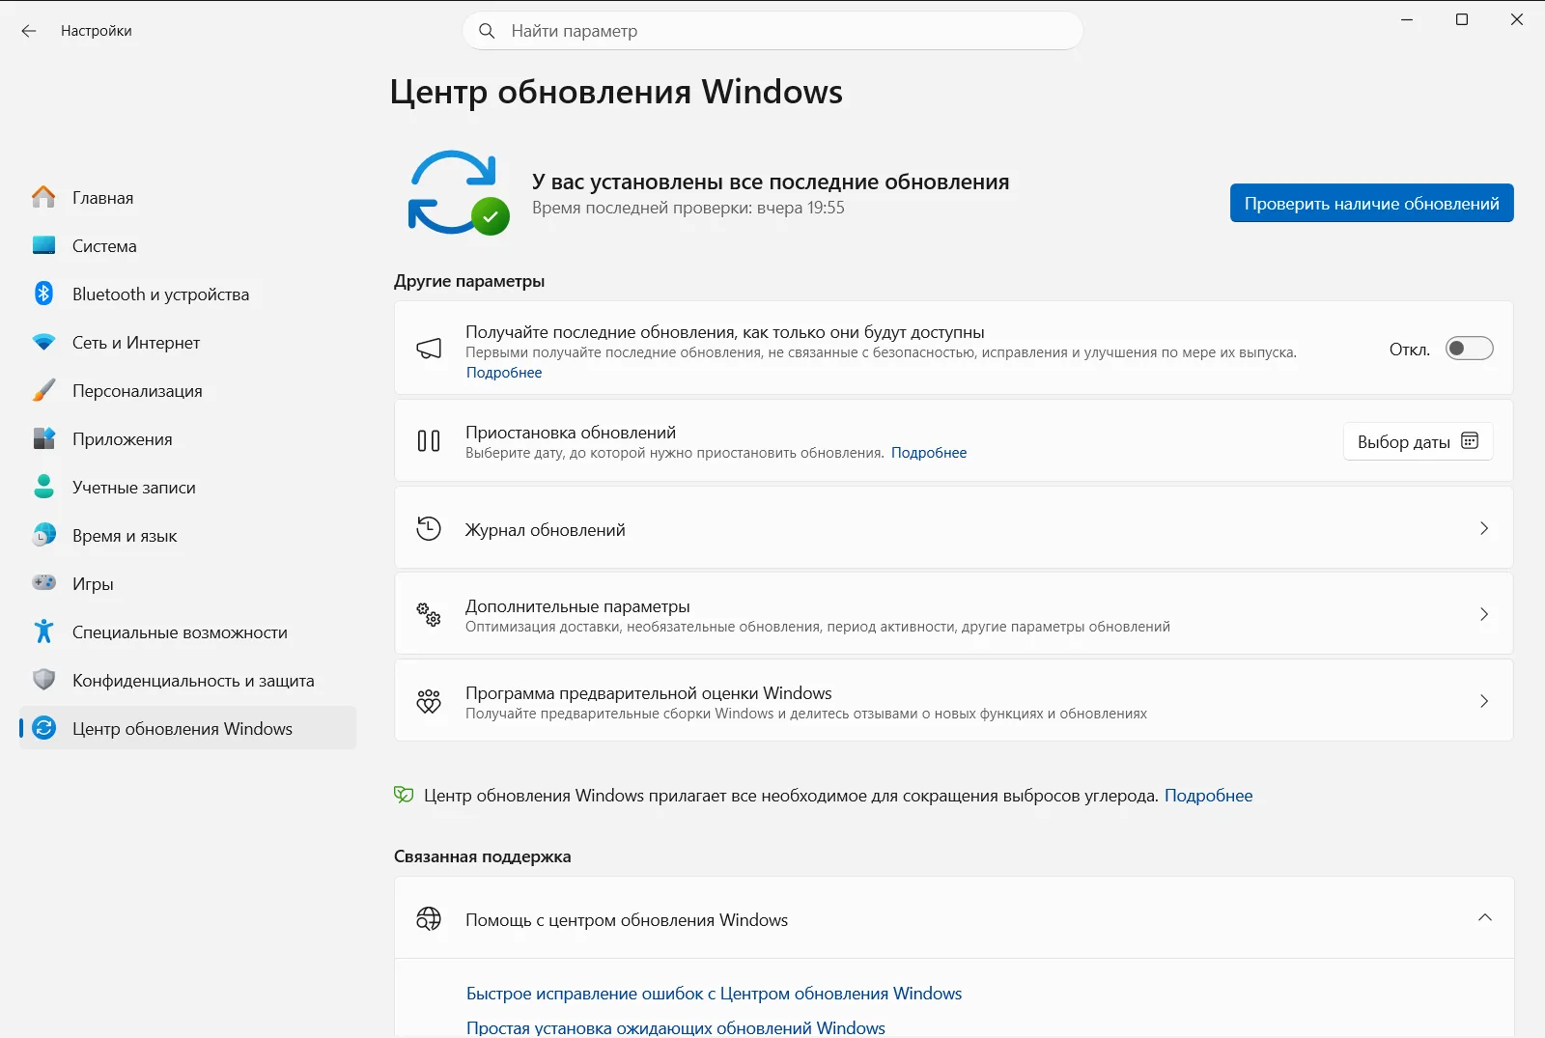Image resolution: width=1545 pixels, height=1038 pixels.
Task: Click the Игры gamepad icon
Action: point(43,583)
